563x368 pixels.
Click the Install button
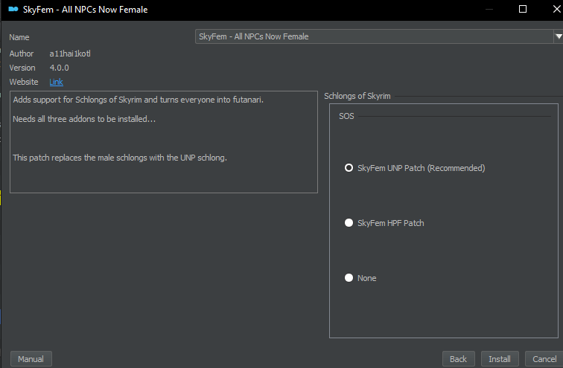(x=500, y=358)
